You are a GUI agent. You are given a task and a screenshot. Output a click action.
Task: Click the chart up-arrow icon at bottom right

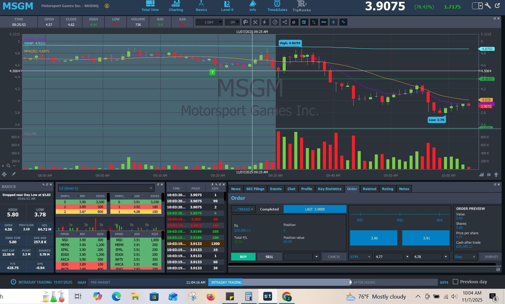pyautogui.click(x=496, y=175)
